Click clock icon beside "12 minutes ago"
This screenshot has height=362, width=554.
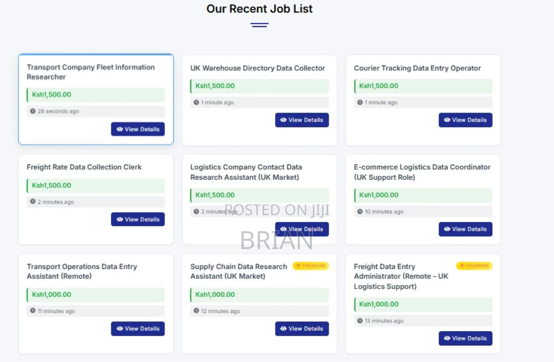(x=196, y=311)
